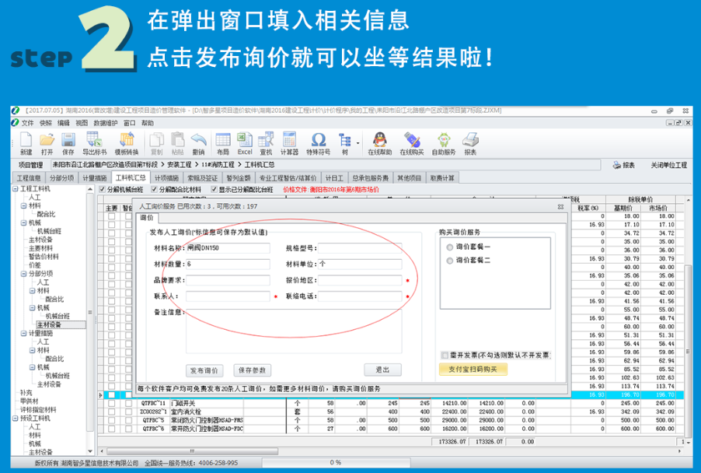701x473 pixels.
Task: Click the 保存 (Save) toolbar icon
Action: coord(68,142)
